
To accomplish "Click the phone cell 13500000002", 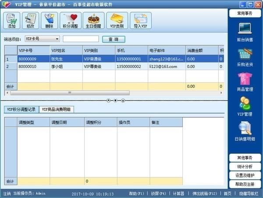I will pyautogui.click(x=131, y=67).
